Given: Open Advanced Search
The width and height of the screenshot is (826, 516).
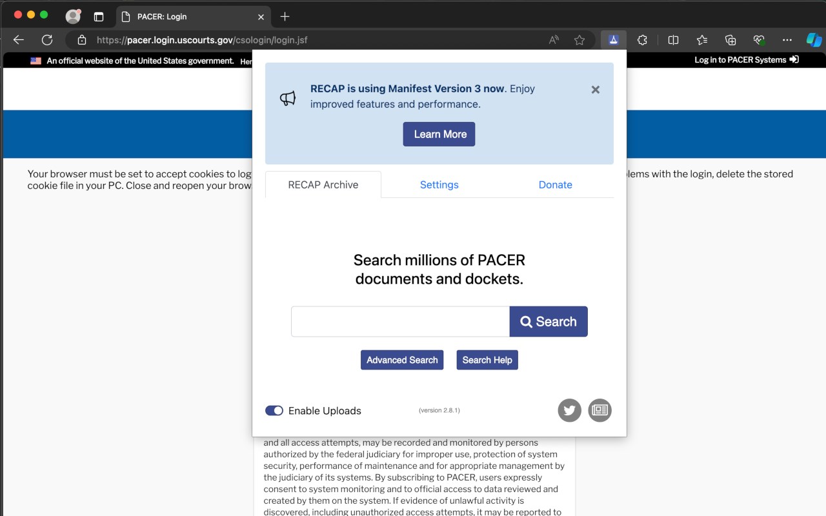Looking at the screenshot, I should point(402,360).
